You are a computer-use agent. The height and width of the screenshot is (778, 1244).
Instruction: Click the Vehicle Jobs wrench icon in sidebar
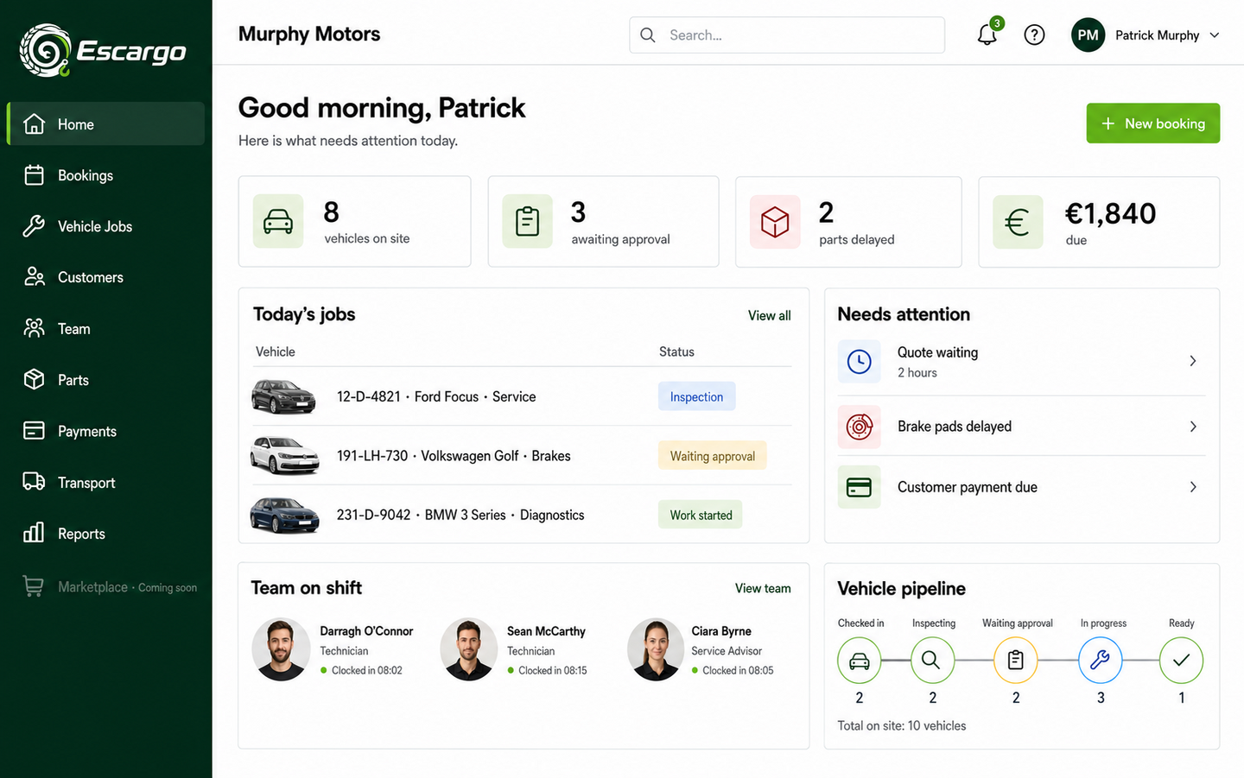(34, 226)
